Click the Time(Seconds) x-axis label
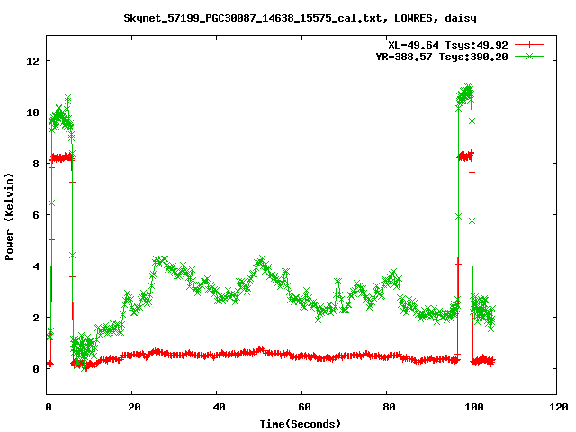576x432 pixels. 300,424
